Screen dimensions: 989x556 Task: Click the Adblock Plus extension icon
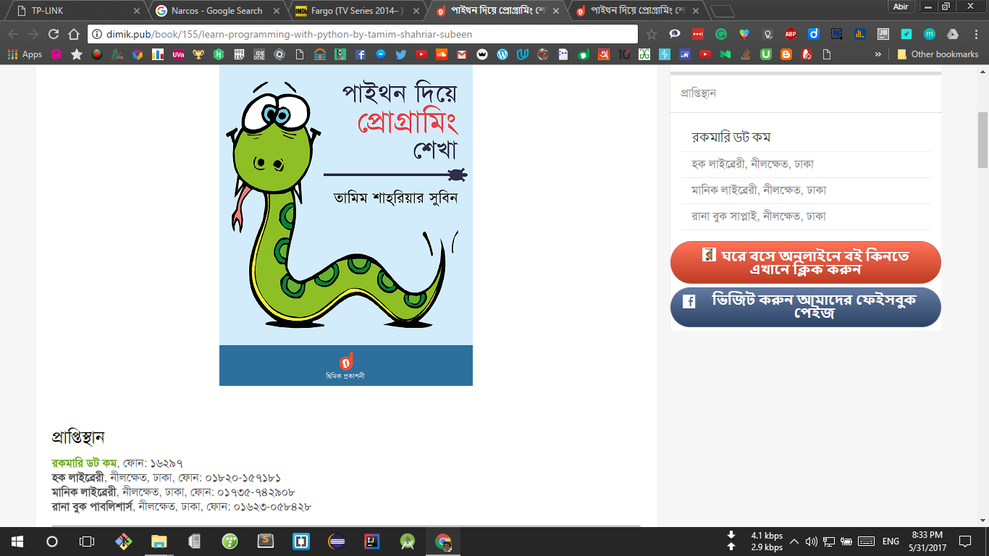tap(791, 34)
